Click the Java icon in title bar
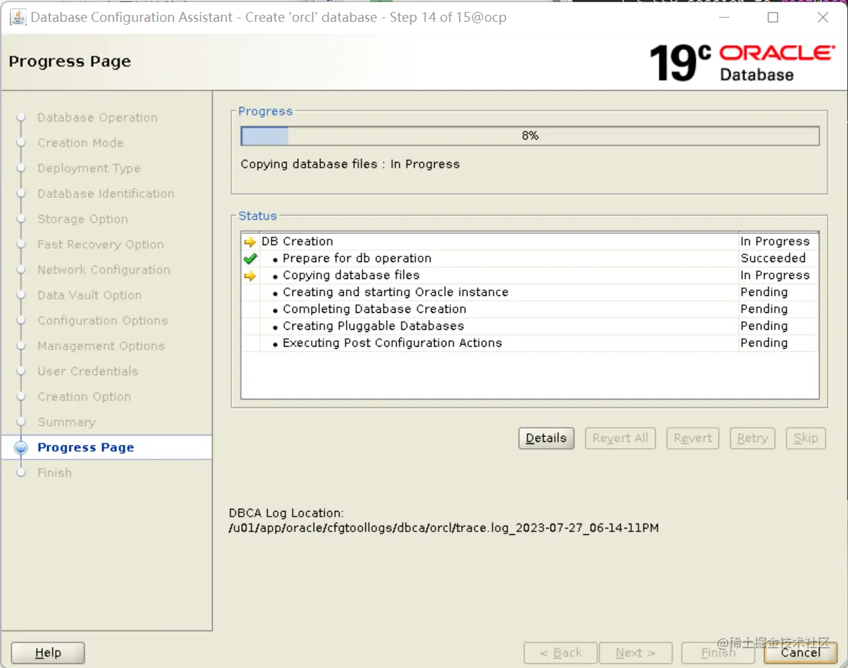The width and height of the screenshot is (848, 668). pos(18,17)
